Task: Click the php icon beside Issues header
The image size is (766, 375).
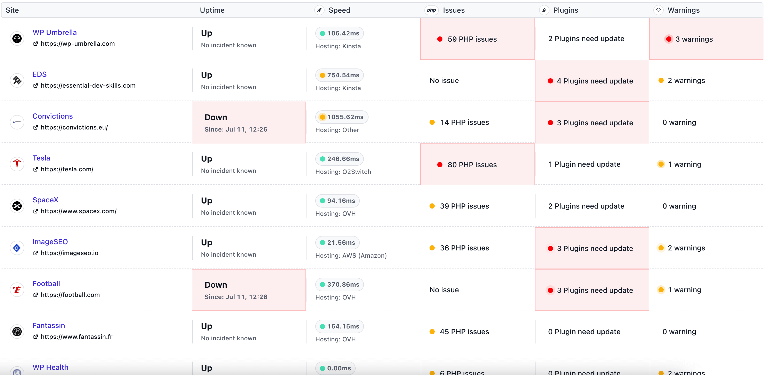Action: coord(431,10)
